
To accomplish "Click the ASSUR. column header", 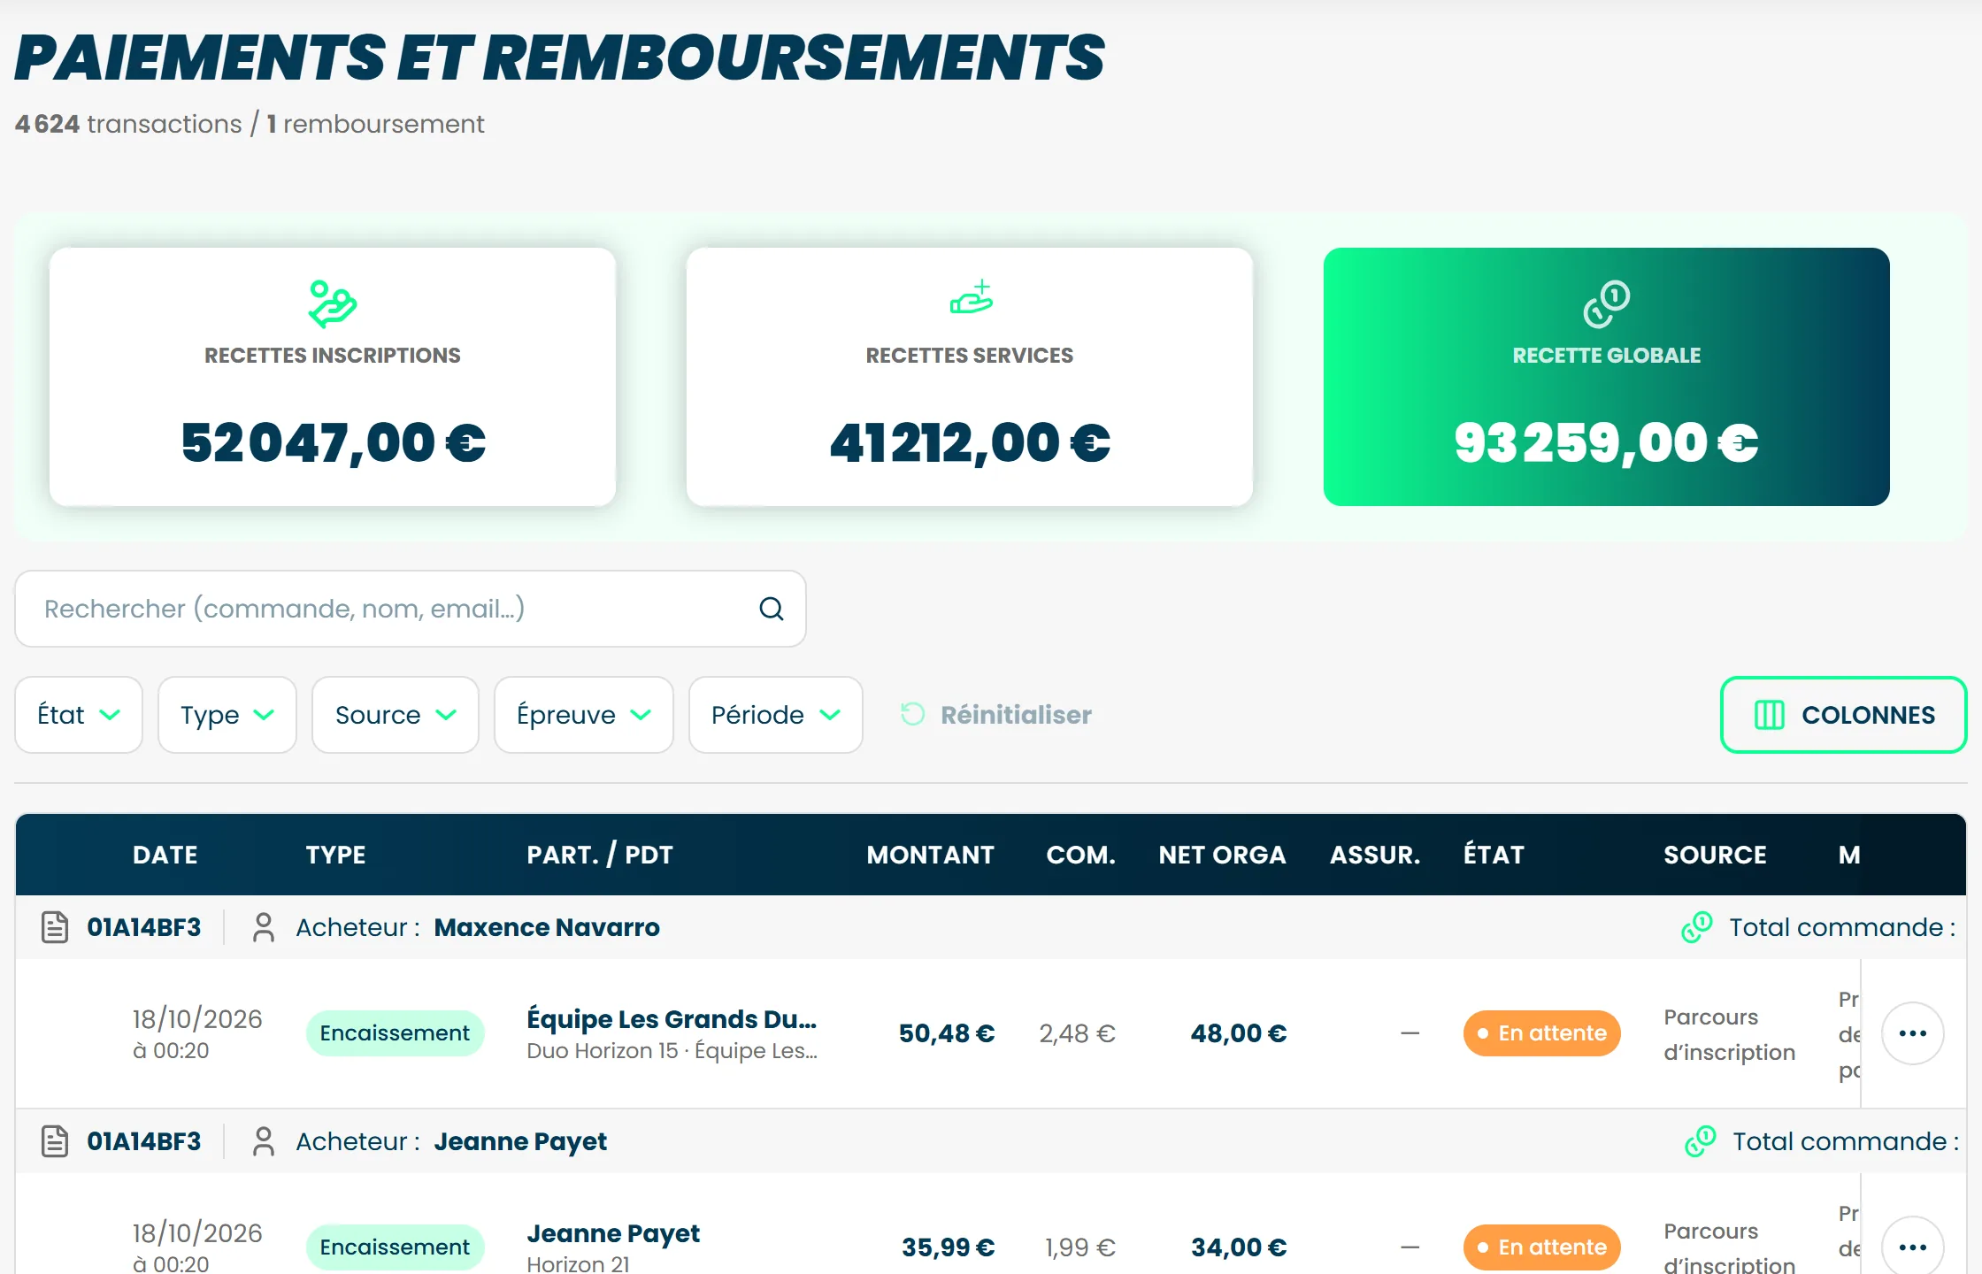I will pos(1375,855).
